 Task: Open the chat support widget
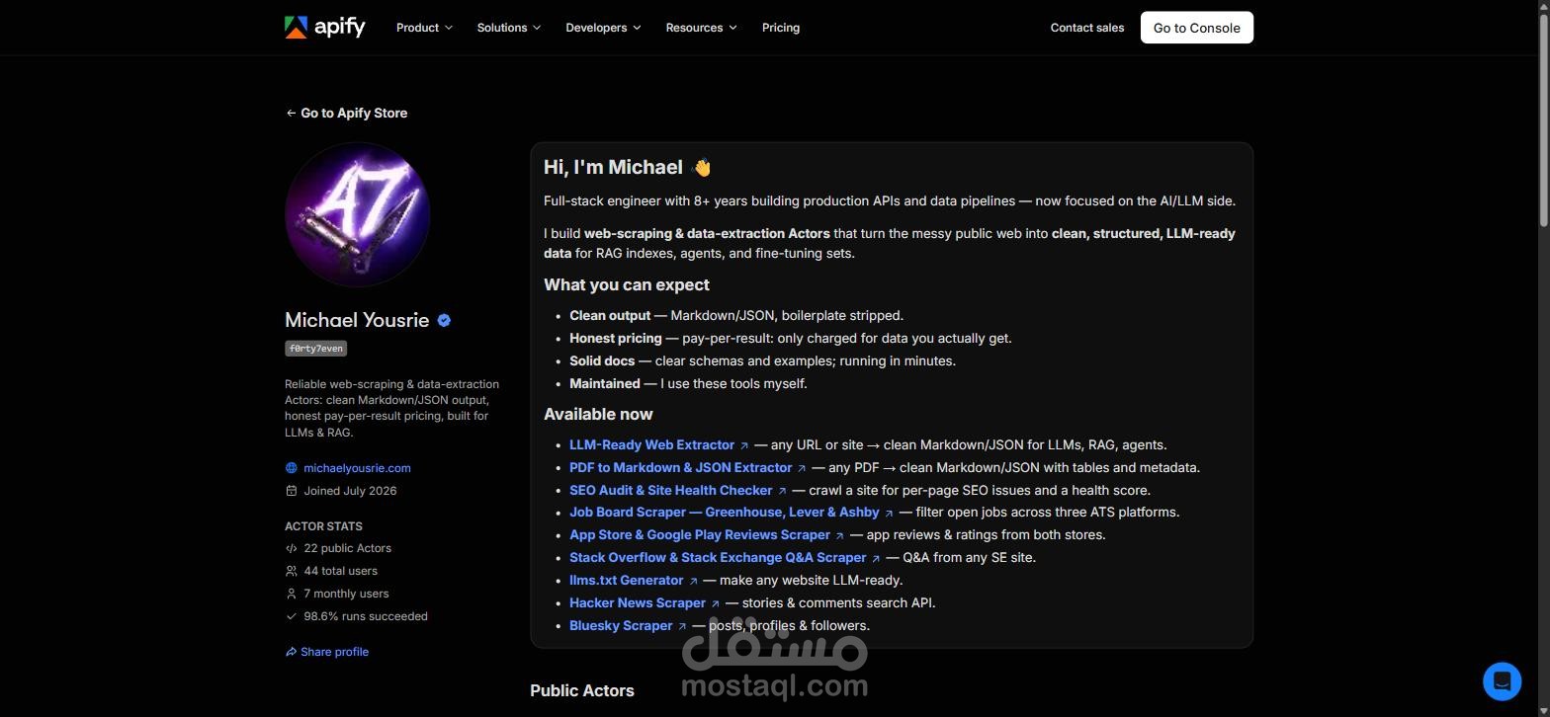(1502, 681)
